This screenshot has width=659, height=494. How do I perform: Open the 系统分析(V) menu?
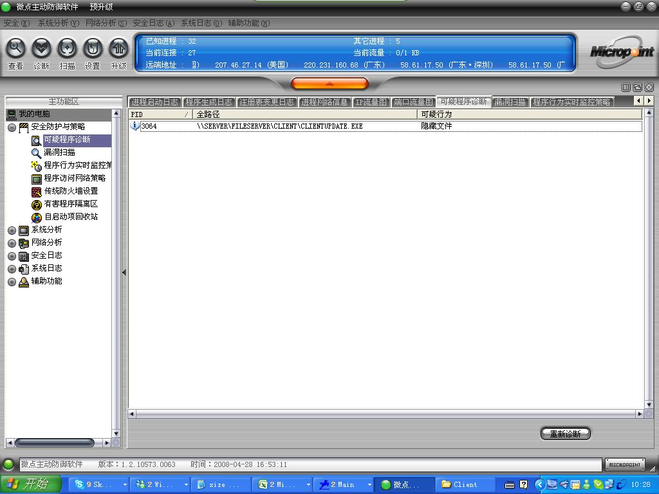(x=59, y=23)
